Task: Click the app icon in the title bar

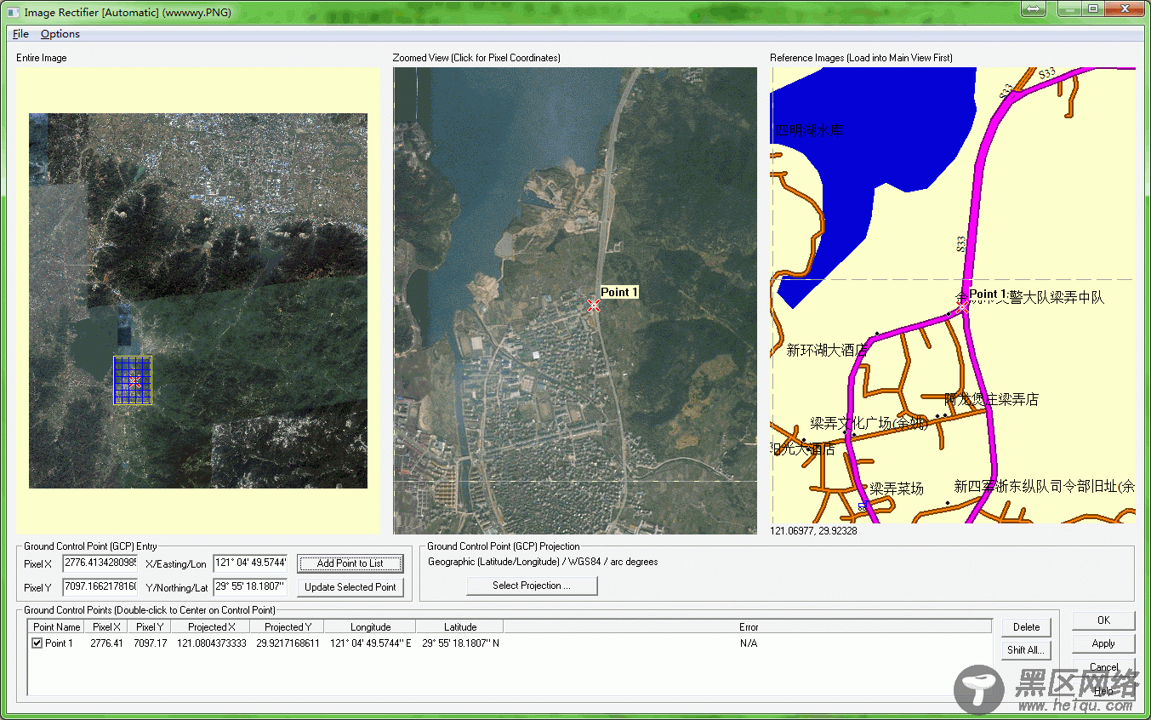Action: (14, 12)
